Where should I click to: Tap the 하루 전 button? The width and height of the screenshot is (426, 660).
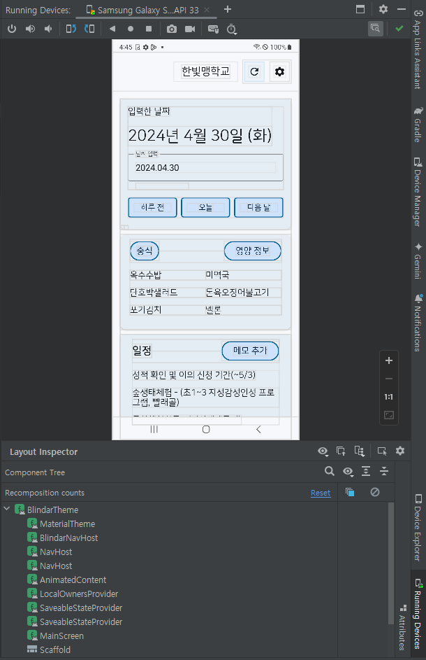click(x=152, y=207)
